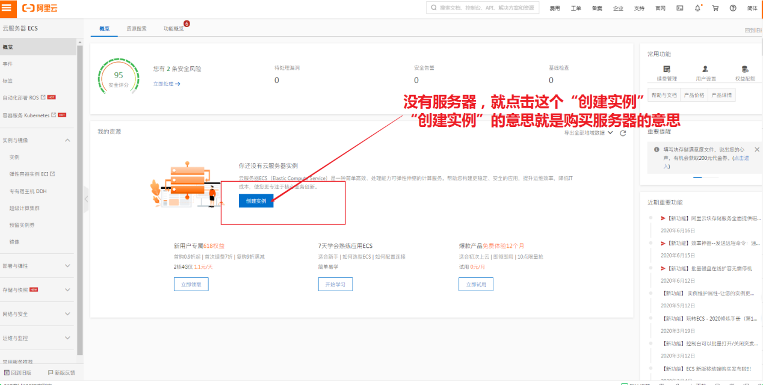Click the 立即试用 button

[x=476, y=284]
